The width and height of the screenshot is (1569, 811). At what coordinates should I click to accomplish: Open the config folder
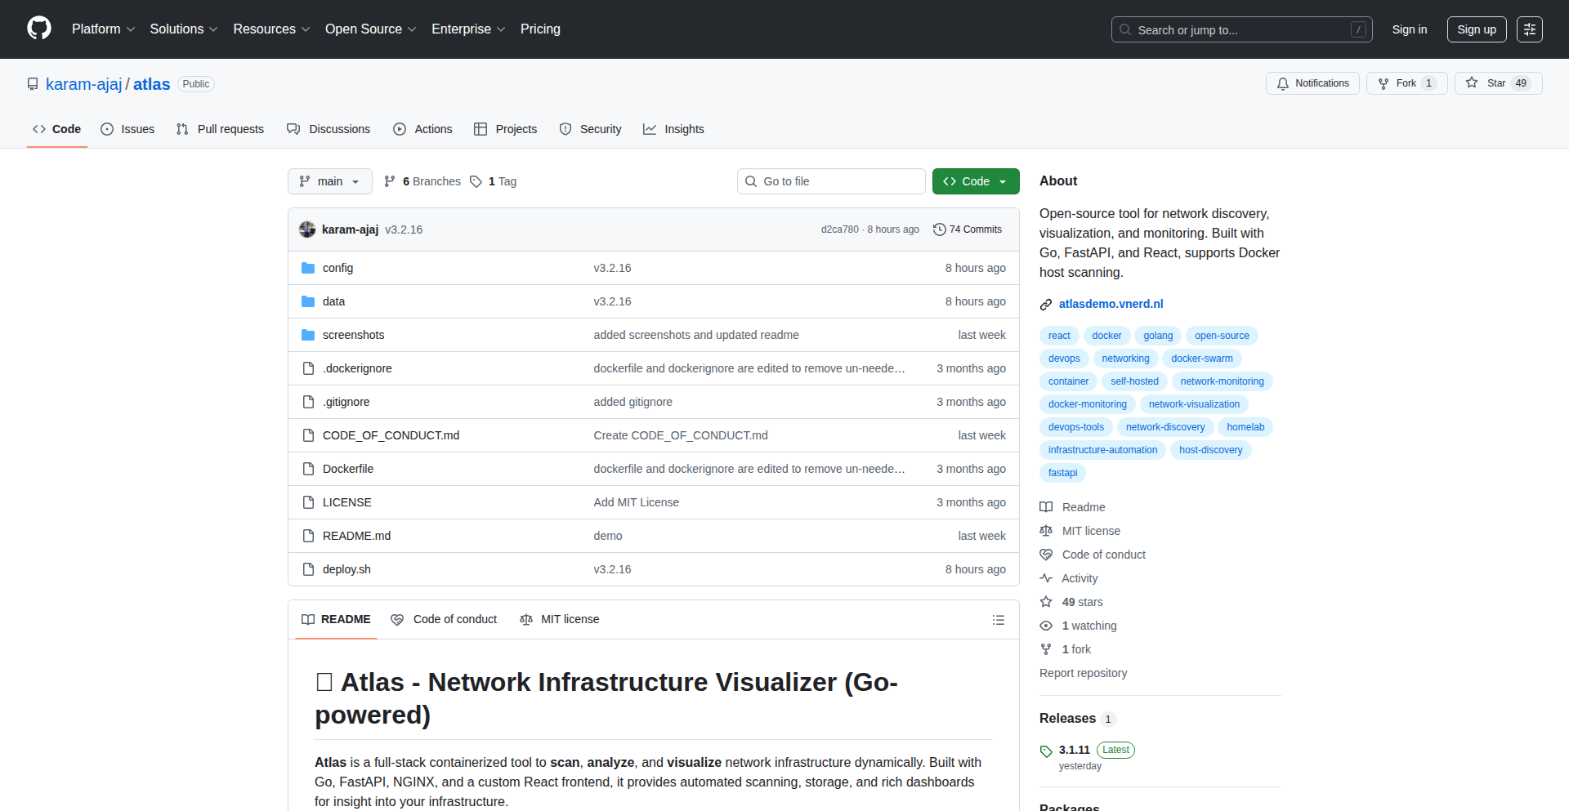coord(337,268)
